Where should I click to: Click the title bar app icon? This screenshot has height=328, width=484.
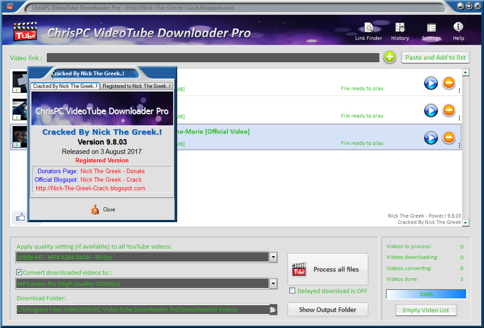[x=9, y=6]
